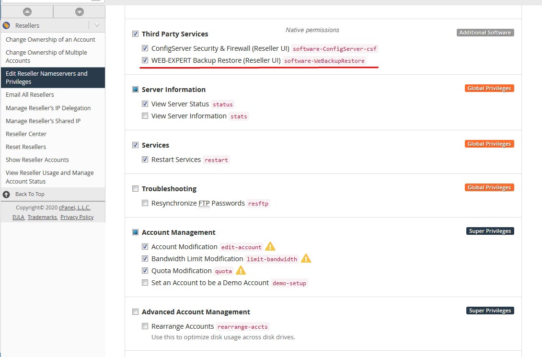The height and width of the screenshot is (357, 542).
Task: Open View Reseller Usage and Manage Account Status
Action: coord(49,177)
